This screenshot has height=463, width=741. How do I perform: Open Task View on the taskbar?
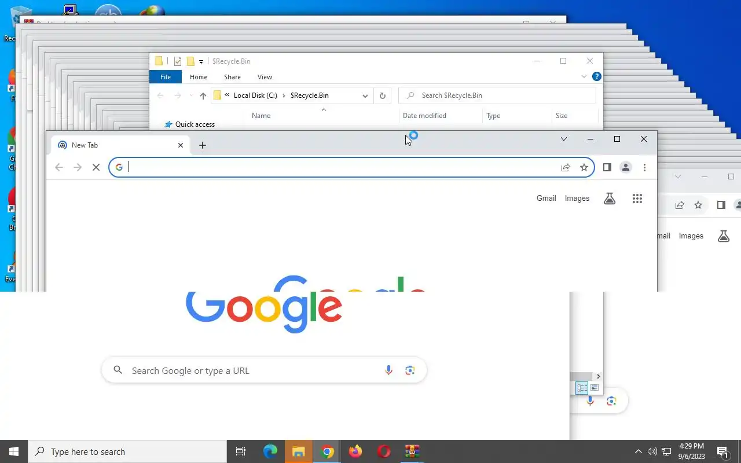pyautogui.click(x=241, y=451)
